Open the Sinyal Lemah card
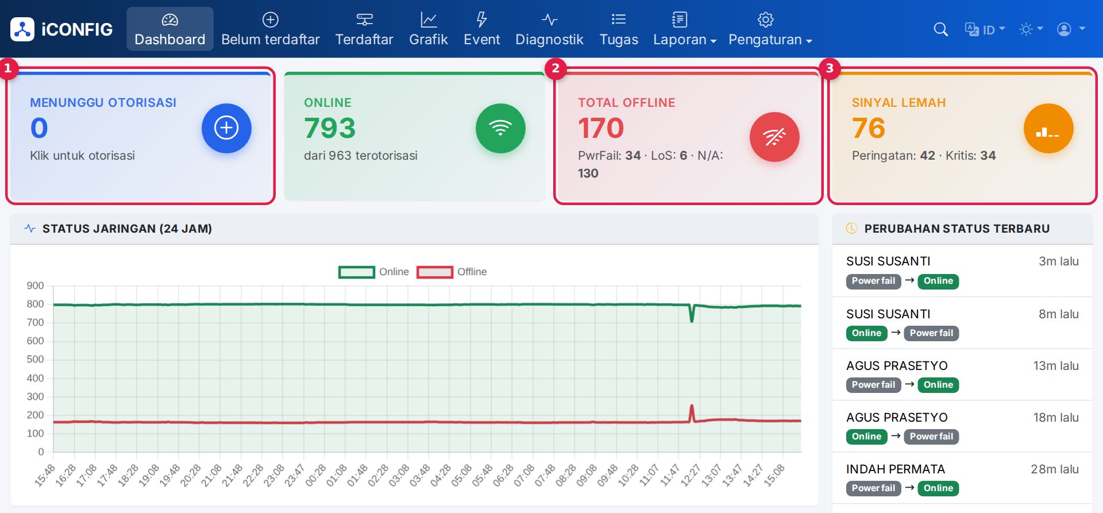Viewport: 1103px width, 513px height. click(x=963, y=136)
